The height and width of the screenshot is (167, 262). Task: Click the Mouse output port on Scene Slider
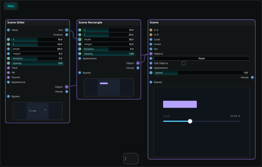pos(67,92)
